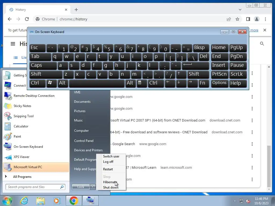Click the Search programs and files box

pyautogui.click(x=35, y=187)
